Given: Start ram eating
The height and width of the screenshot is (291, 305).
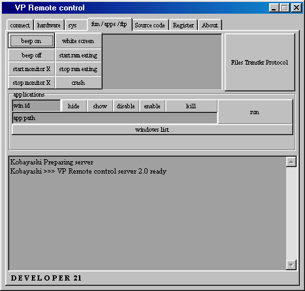Looking at the screenshot, I should (x=78, y=55).
